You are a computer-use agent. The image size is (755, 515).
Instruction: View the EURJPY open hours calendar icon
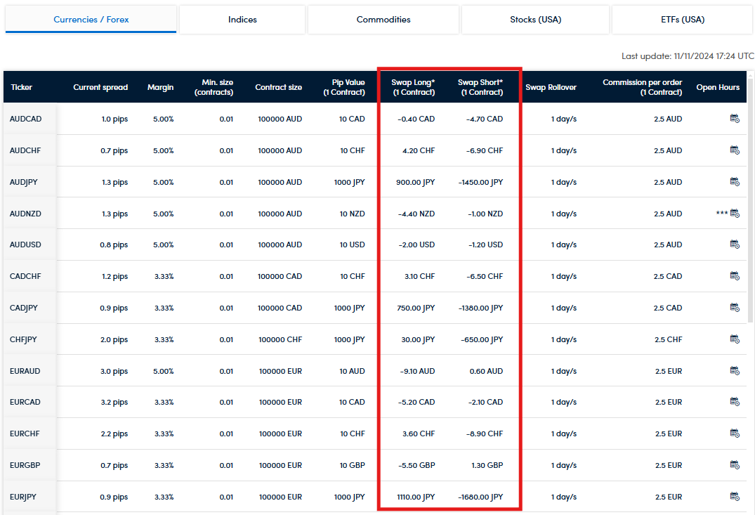(735, 497)
